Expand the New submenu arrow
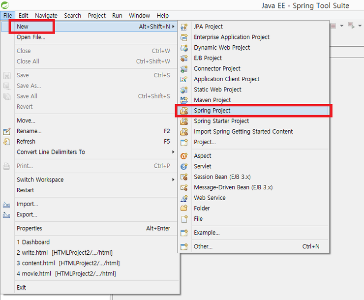This screenshot has height=300, width=364. pyautogui.click(x=173, y=27)
